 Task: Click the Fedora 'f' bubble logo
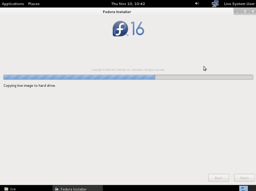click(120, 29)
